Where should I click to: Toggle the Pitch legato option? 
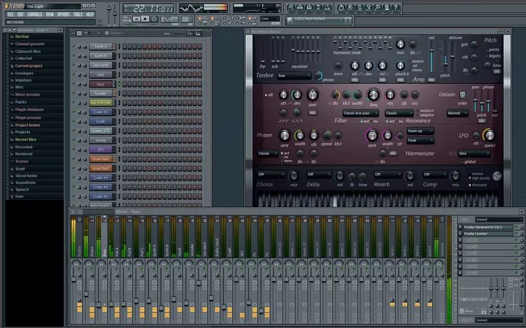point(494,56)
